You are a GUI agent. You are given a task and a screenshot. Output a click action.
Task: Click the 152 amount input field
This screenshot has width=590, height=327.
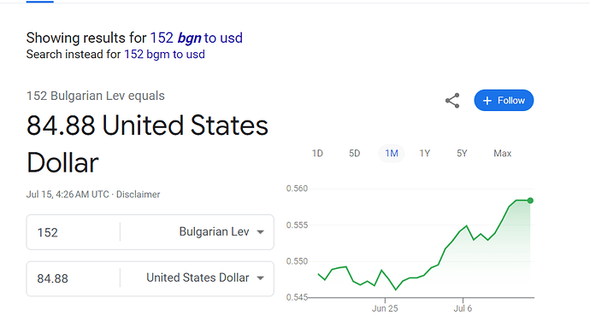click(73, 232)
